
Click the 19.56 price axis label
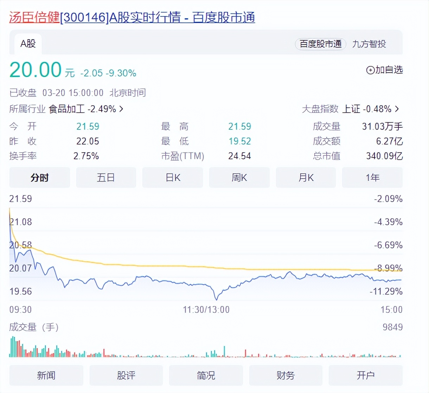coord(21,291)
